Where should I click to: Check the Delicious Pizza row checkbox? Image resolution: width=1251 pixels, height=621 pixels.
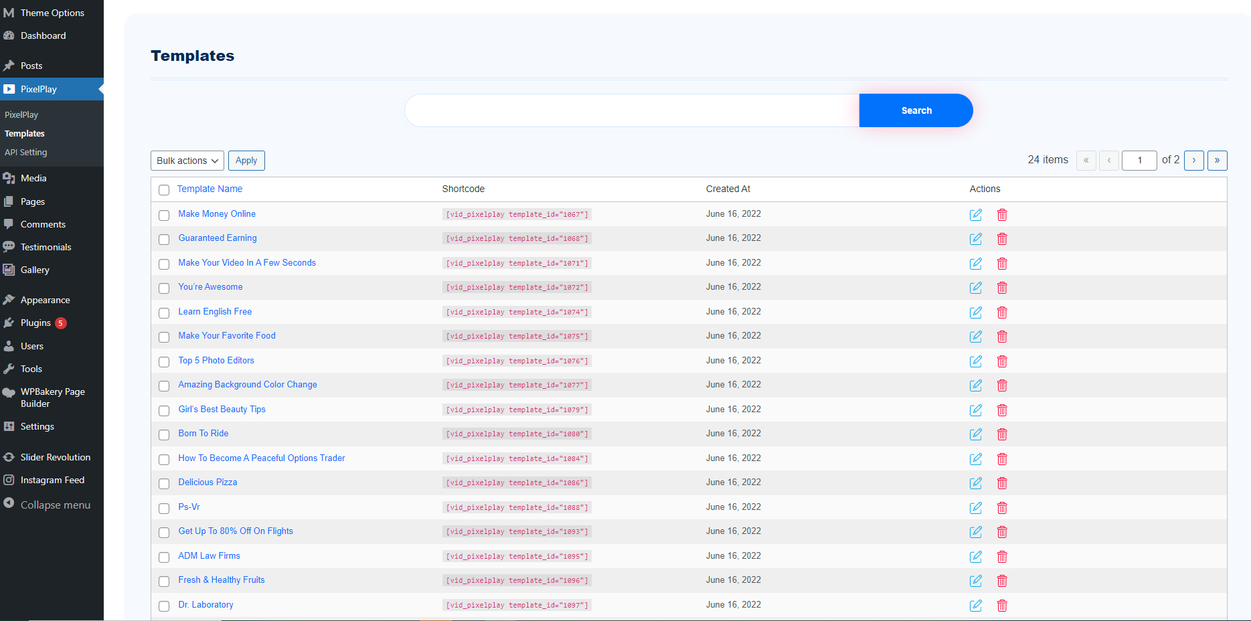[164, 484]
